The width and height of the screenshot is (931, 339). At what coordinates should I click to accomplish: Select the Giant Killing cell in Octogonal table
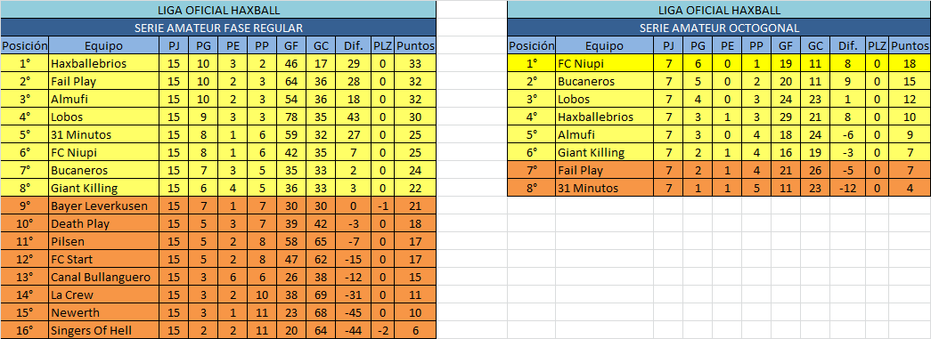[605, 152]
